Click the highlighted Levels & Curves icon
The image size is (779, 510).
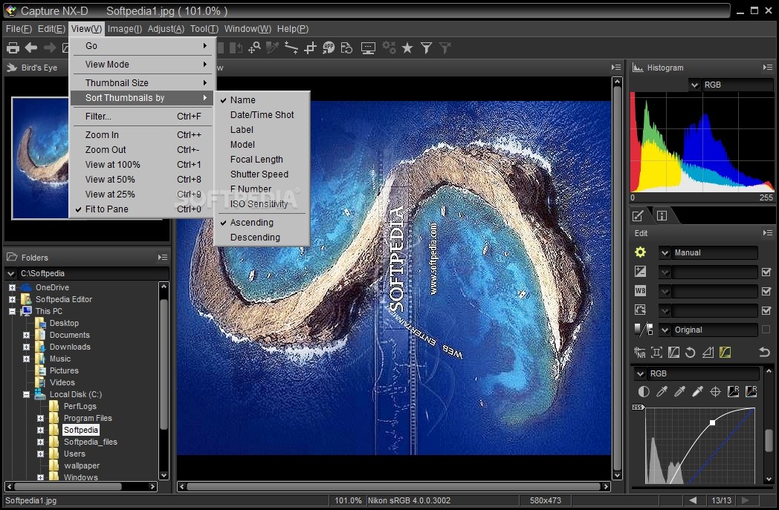(725, 352)
